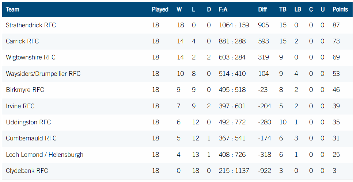Open the Carrick RFC team link
This screenshot has width=353, height=182.
22,41
